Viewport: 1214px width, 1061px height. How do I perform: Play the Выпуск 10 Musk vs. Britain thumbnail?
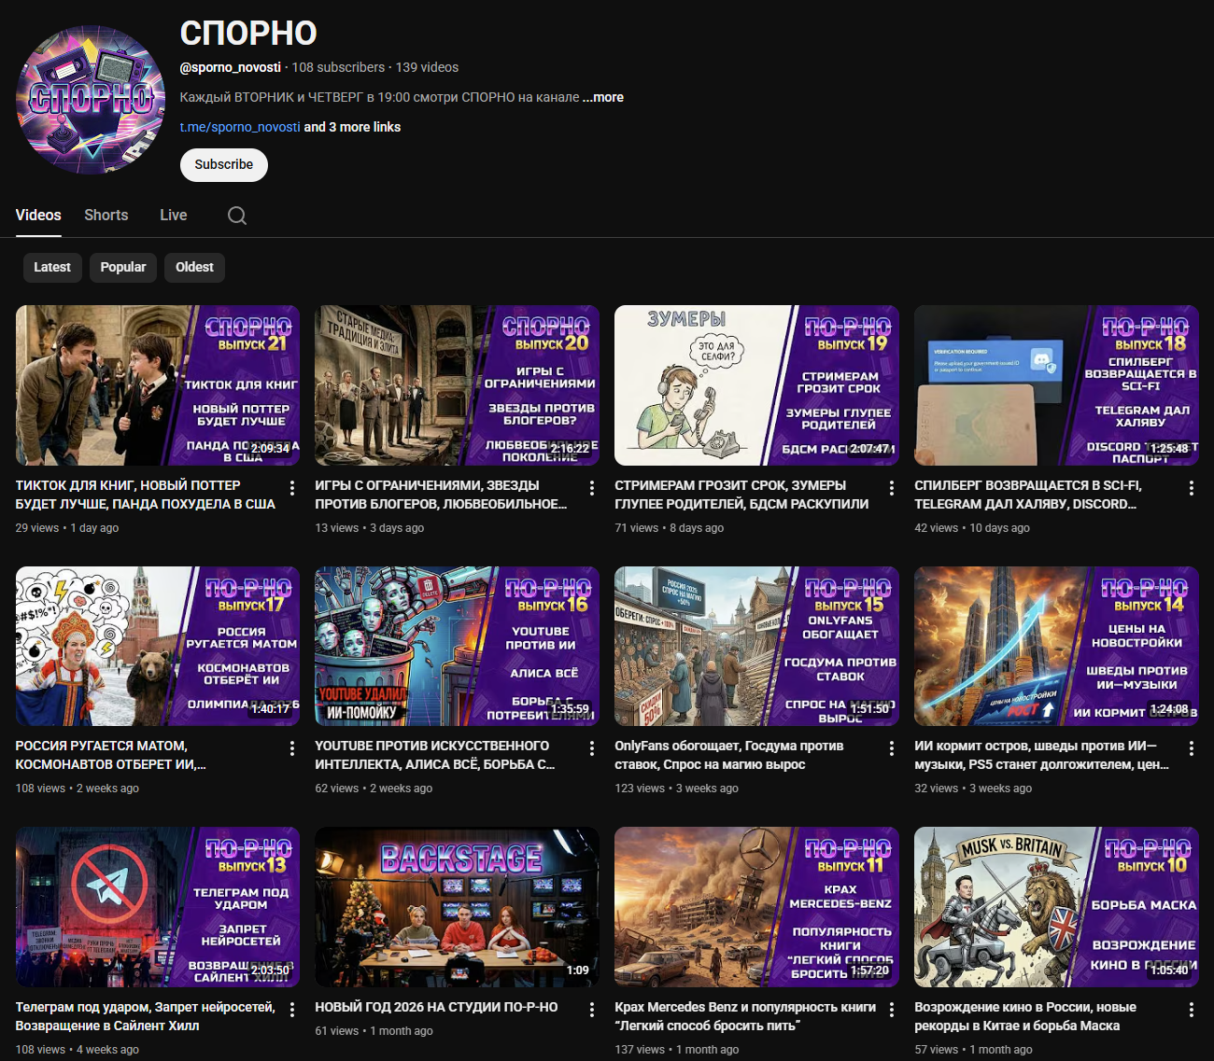coord(1057,907)
